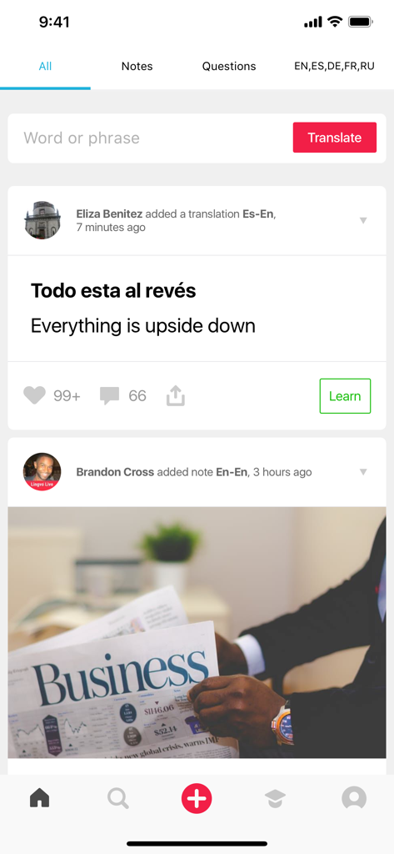Switch to the Notes tab
The width and height of the screenshot is (394, 854).
137,67
